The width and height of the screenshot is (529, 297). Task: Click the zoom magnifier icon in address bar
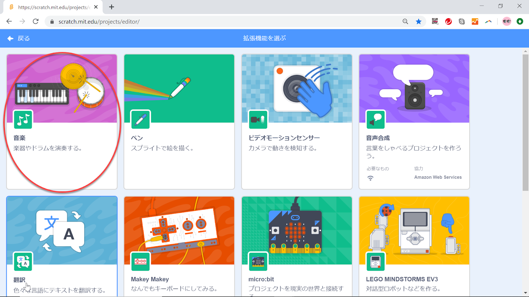(405, 21)
